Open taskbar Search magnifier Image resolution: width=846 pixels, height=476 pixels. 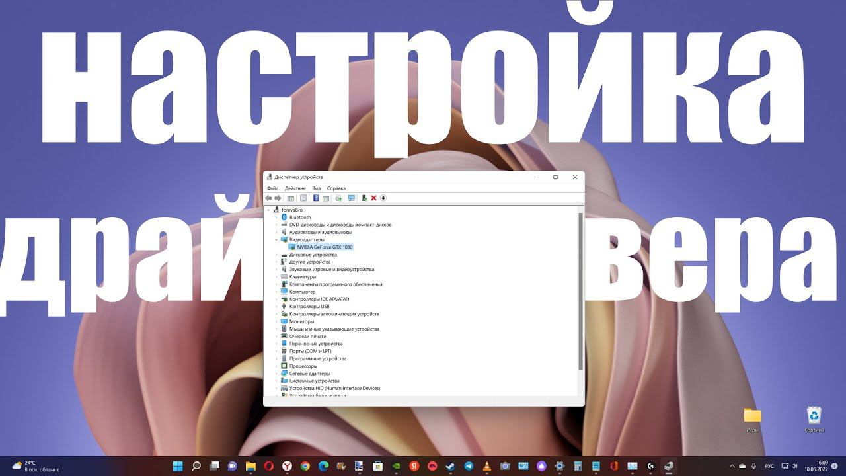(196, 466)
